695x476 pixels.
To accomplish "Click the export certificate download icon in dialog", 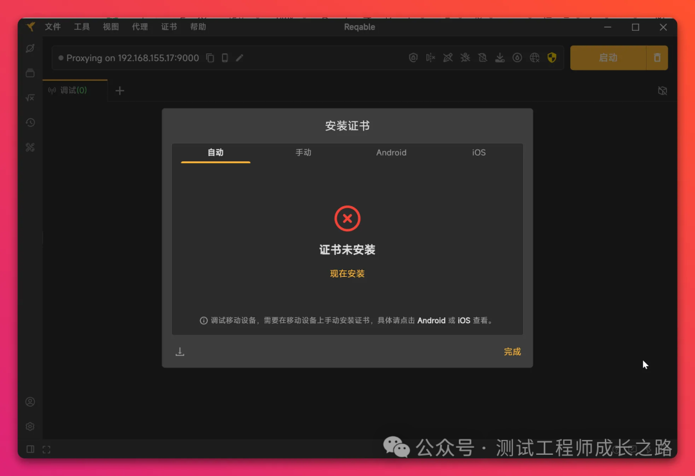I will pos(180,351).
